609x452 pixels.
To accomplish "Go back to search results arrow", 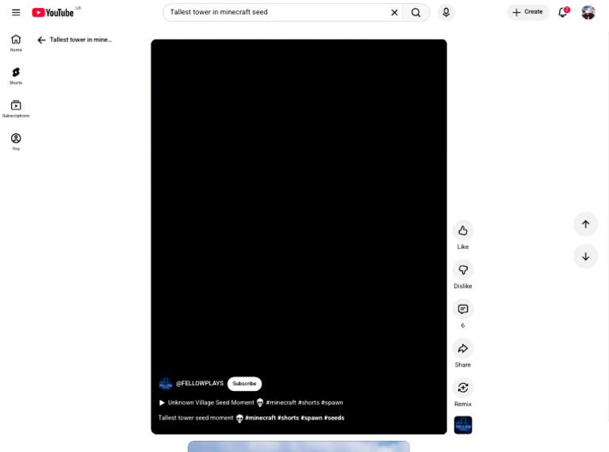I will [41, 40].
